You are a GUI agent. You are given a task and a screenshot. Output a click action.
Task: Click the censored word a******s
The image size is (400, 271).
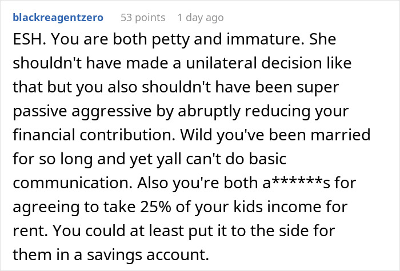coord(297,183)
